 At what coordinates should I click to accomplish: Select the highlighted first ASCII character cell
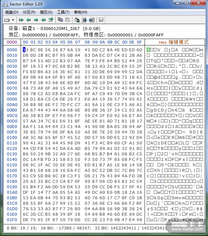tap(148, 50)
